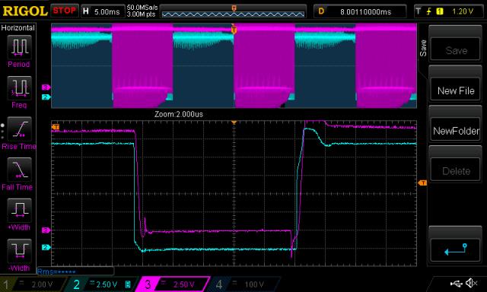Viewport: 487px width, 292px height.
Task: Select the Period measurement icon
Action: coord(19,47)
